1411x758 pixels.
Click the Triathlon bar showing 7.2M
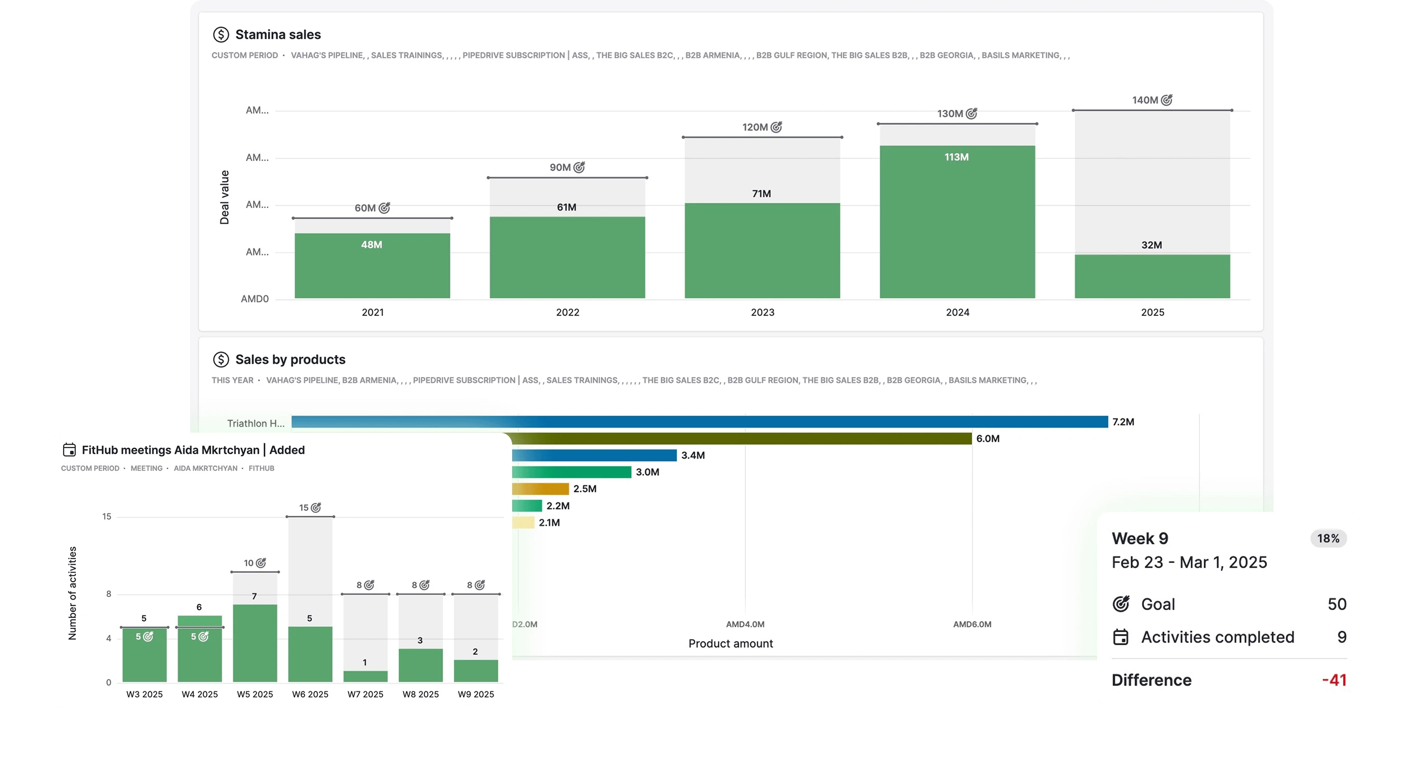(699, 422)
